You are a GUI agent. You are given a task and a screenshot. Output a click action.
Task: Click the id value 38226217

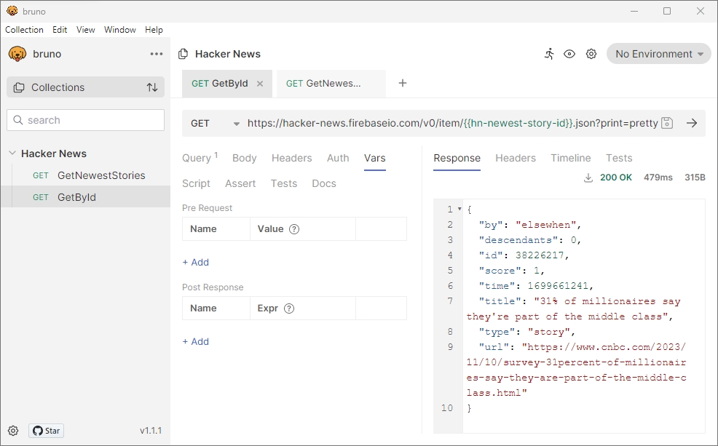point(540,255)
